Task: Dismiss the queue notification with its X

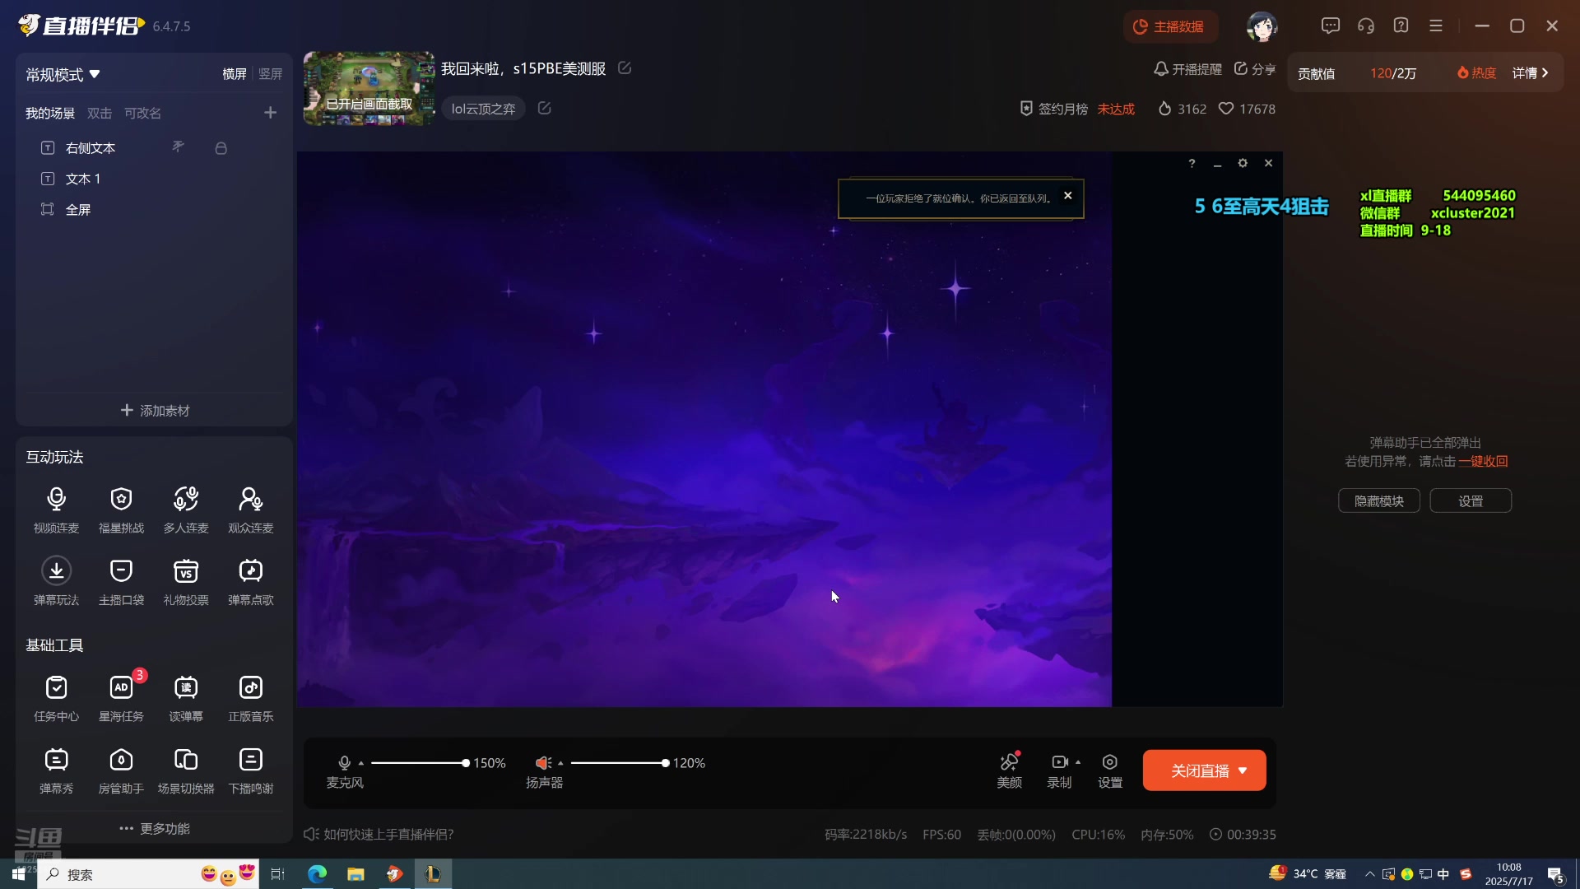Action: click(x=1068, y=195)
